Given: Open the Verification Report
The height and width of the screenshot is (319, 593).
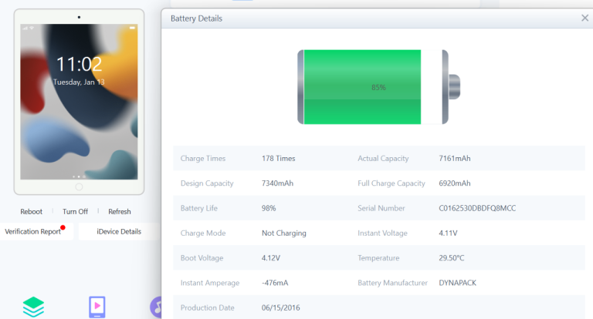Looking at the screenshot, I should click(33, 231).
